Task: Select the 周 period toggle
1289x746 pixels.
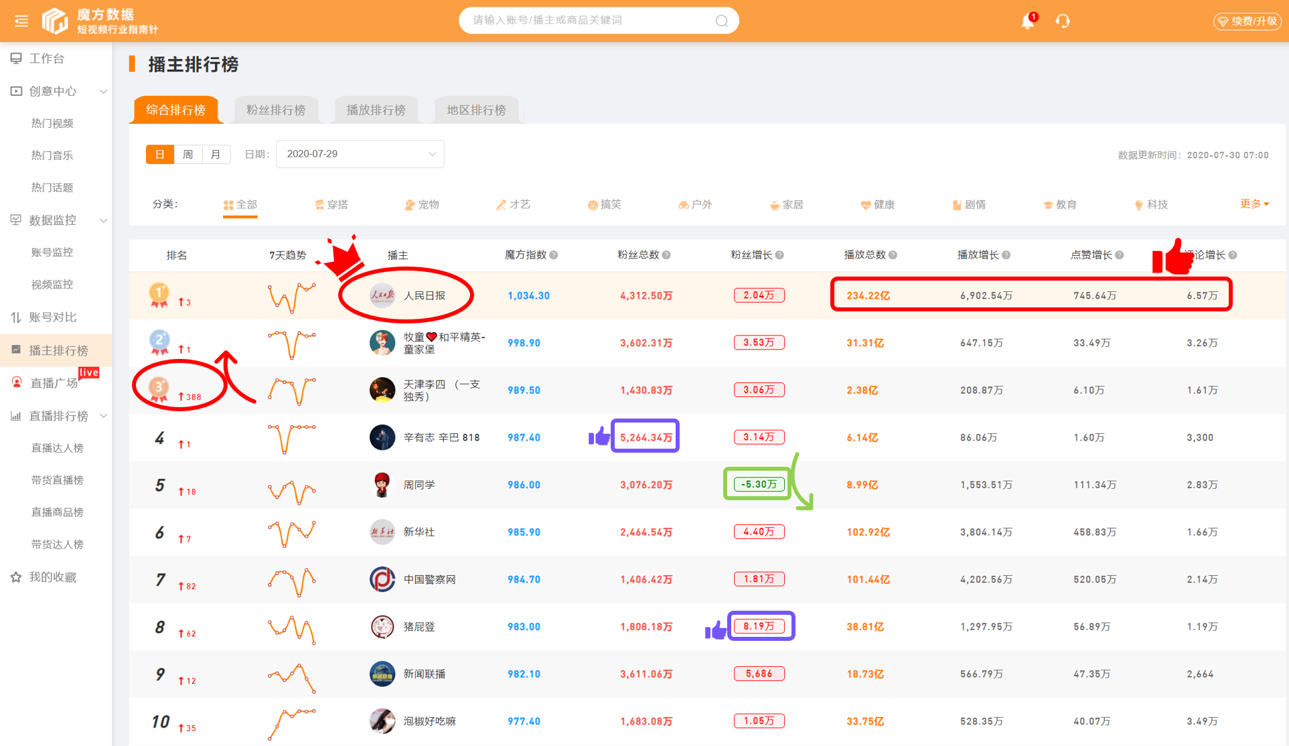Action: [x=188, y=154]
